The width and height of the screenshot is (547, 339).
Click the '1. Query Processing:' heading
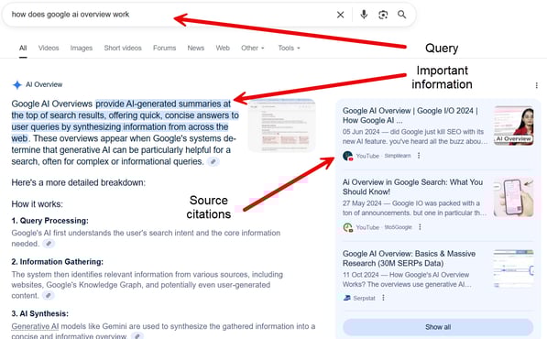(49, 221)
